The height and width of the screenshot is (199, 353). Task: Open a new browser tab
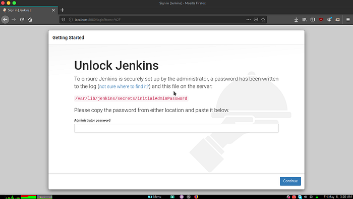tap(63, 10)
